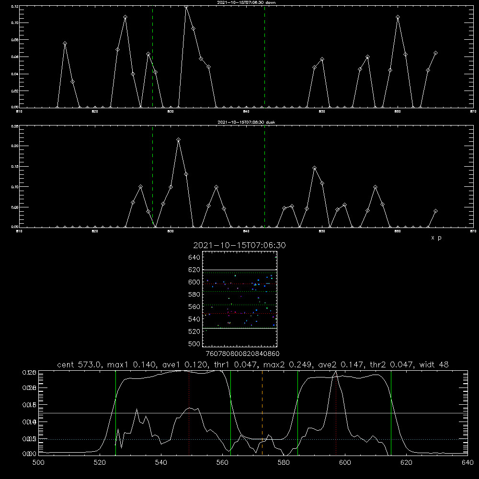Viewport: 479px width, 479px height.
Task: Select the 'thr1 0.047' value in bottom title
Action: pyautogui.click(x=235, y=365)
